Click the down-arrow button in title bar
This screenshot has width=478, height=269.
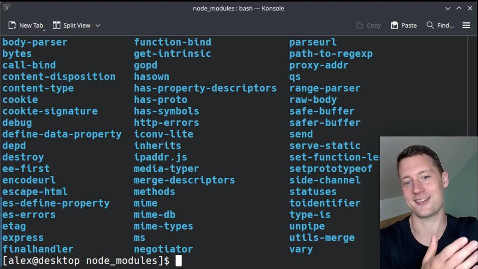448,8
